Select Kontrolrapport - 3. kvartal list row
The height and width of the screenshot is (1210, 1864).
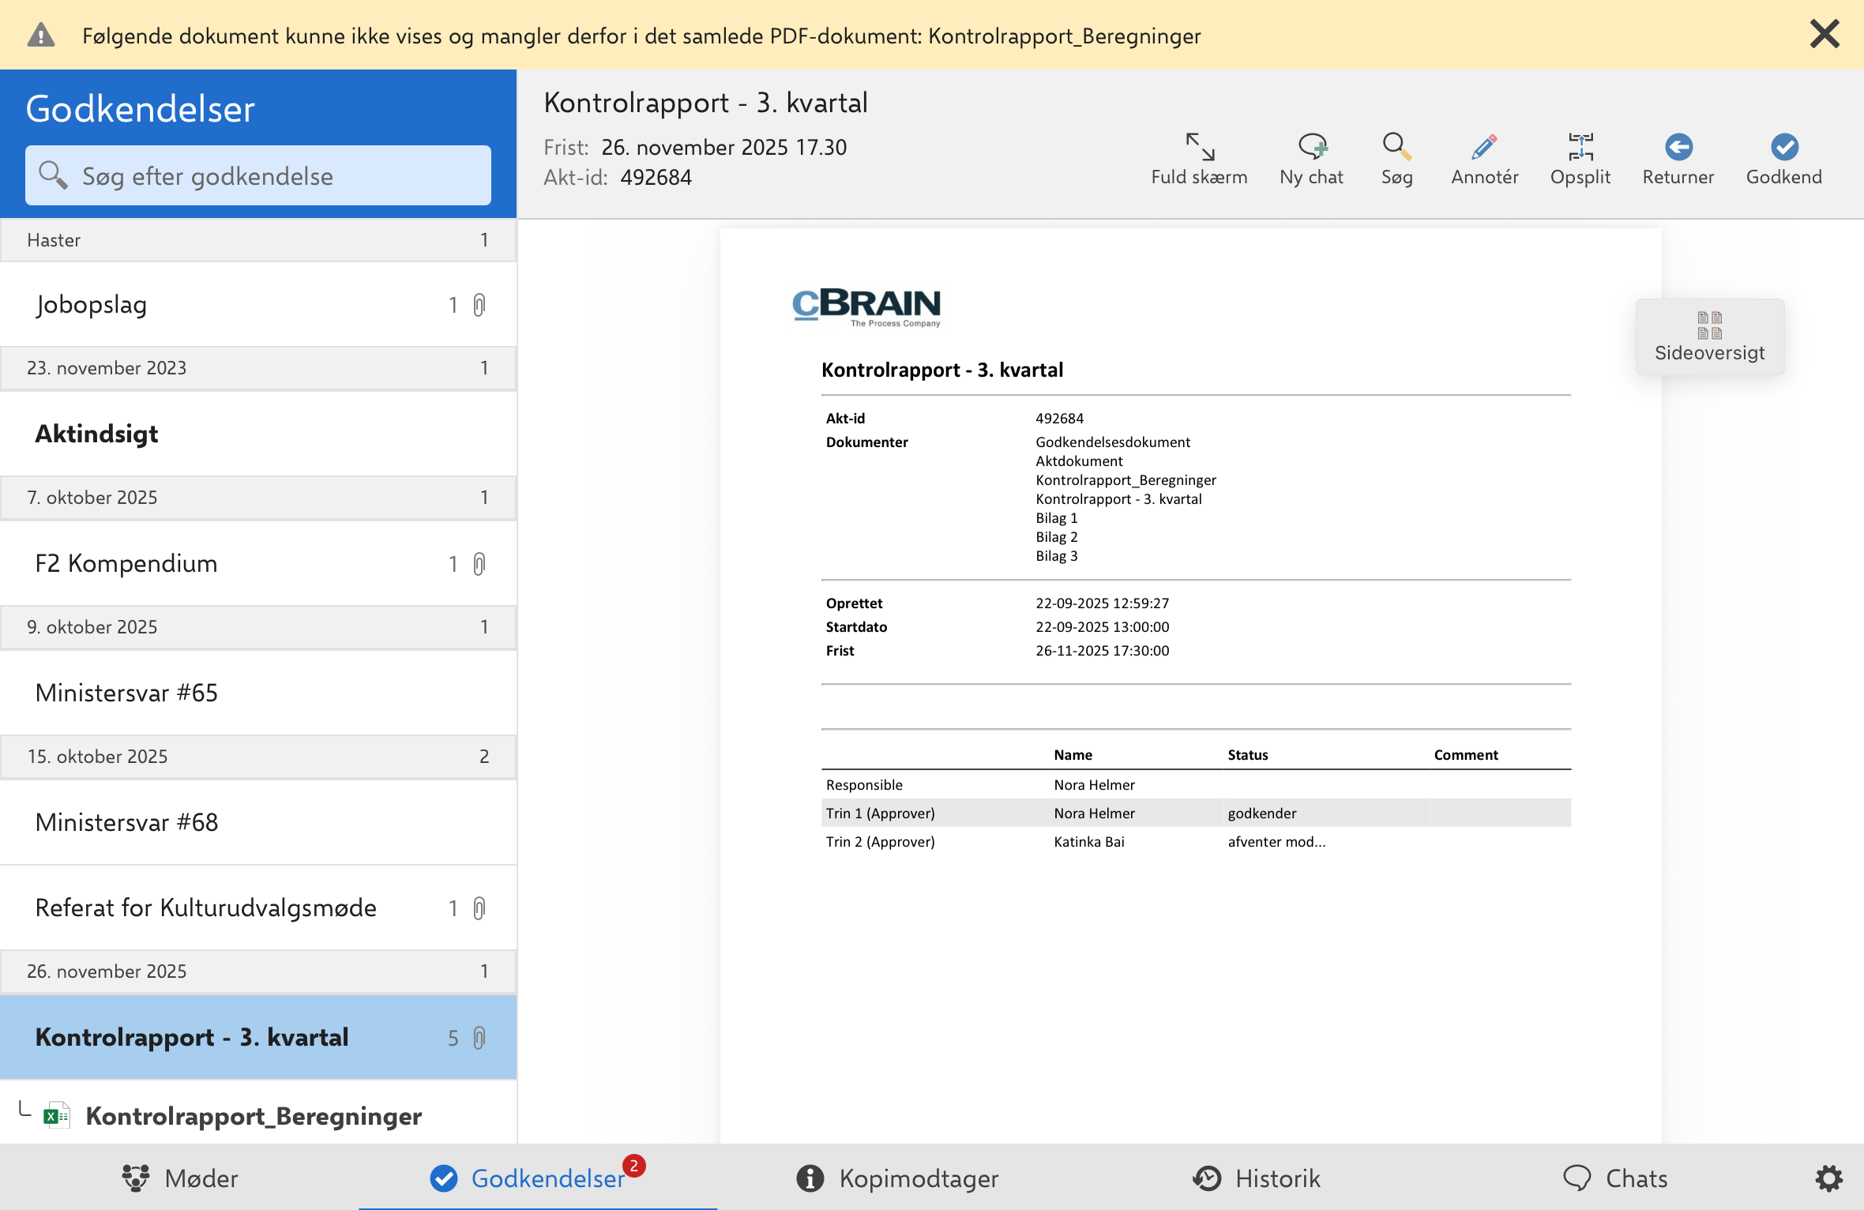257,1038
